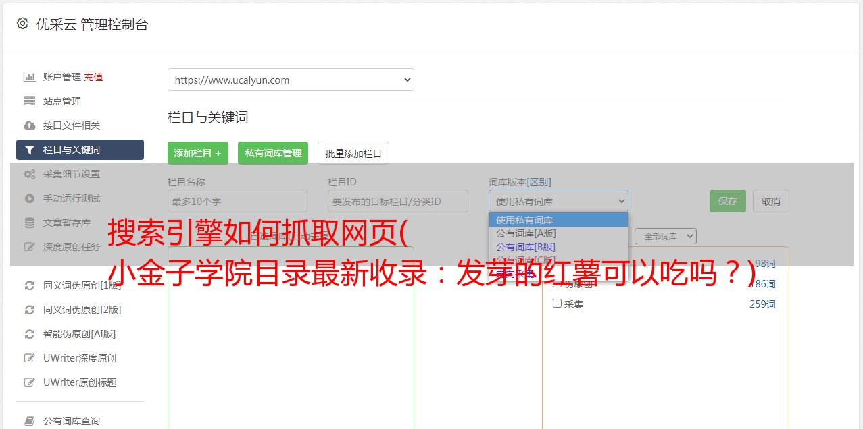Screen dimensions: 863x429
Task: Click the play icon for 手动运行测试
Action: (30, 198)
